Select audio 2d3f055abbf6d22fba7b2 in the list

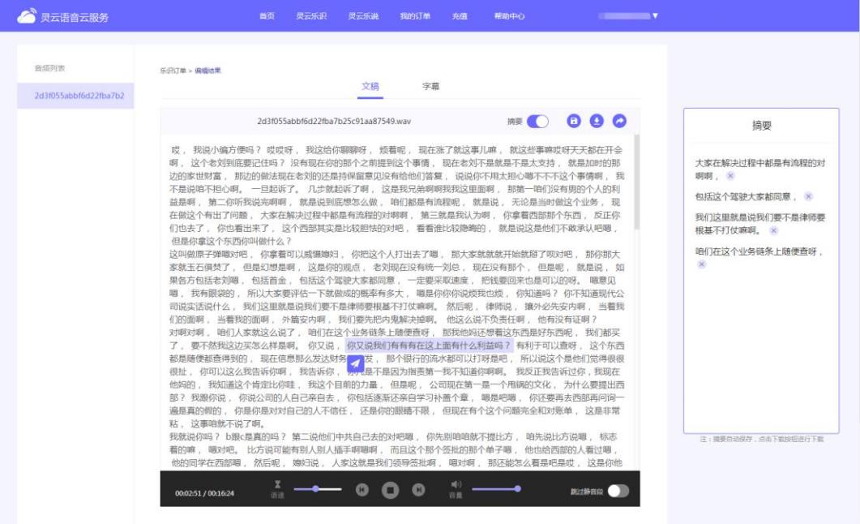(79, 96)
